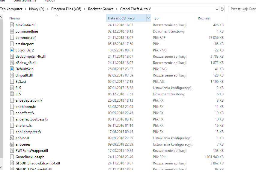Expand breadcrumb chevron after Rockstar Games

[x=117, y=9]
